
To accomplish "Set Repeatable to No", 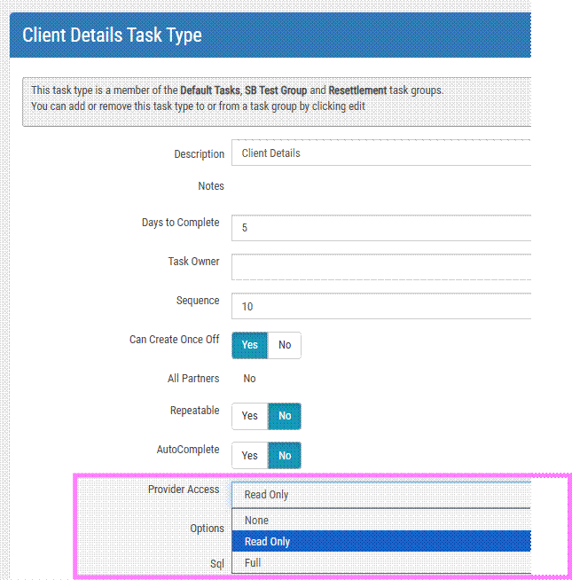I will pos(285,416).
